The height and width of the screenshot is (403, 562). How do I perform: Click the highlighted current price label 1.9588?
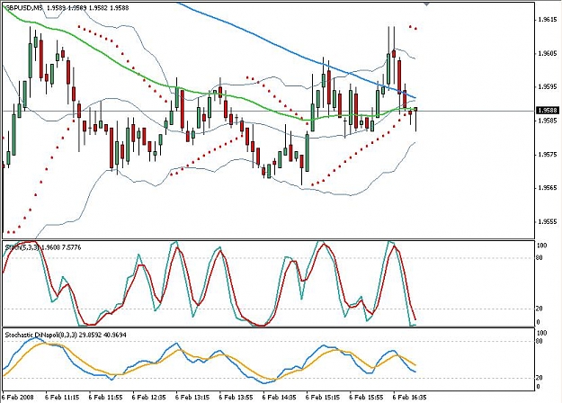pos(548,111)
